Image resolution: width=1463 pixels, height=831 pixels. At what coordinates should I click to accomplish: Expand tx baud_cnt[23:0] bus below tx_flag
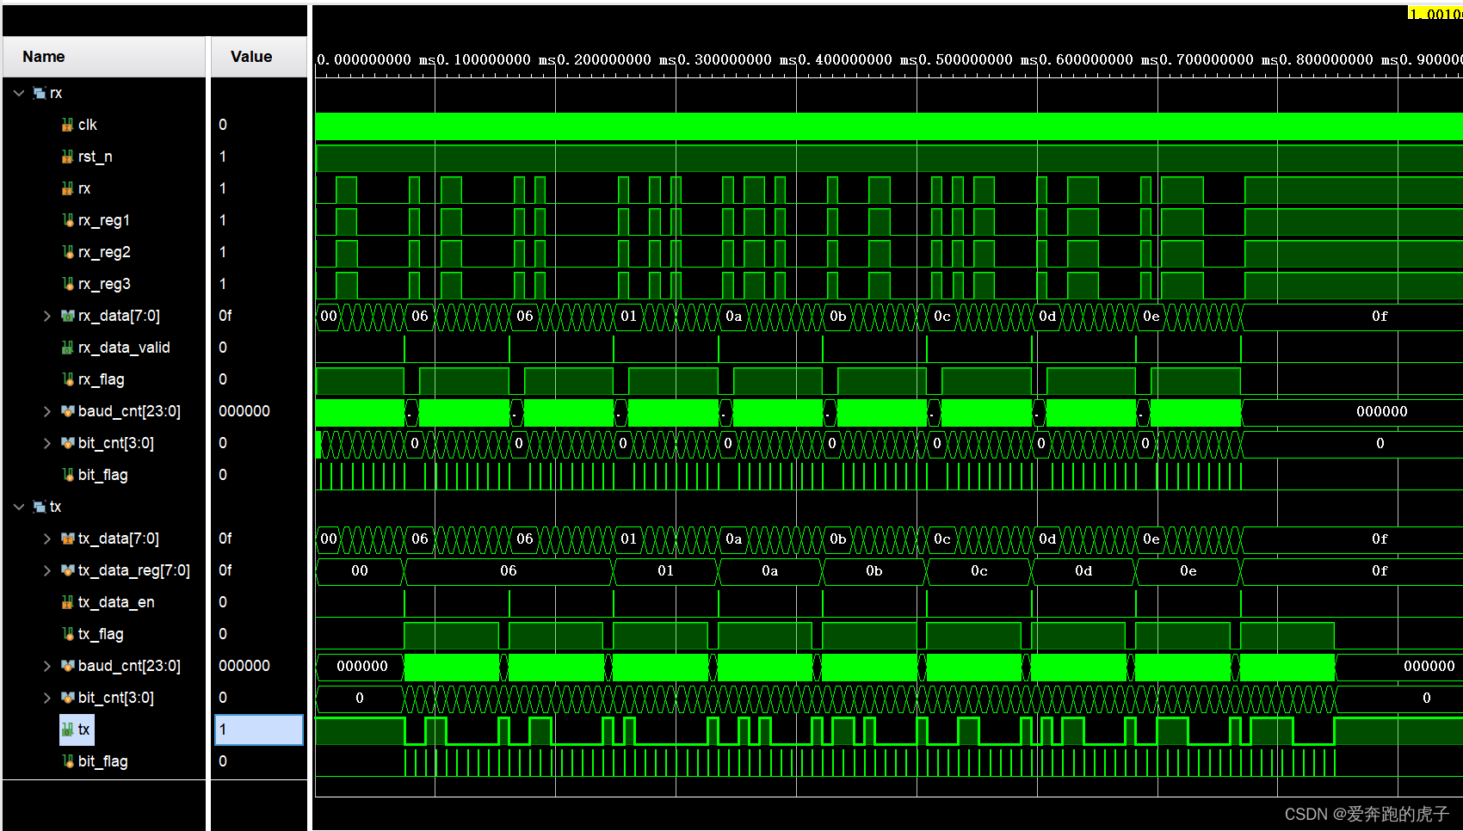click(x=47, y=666)
